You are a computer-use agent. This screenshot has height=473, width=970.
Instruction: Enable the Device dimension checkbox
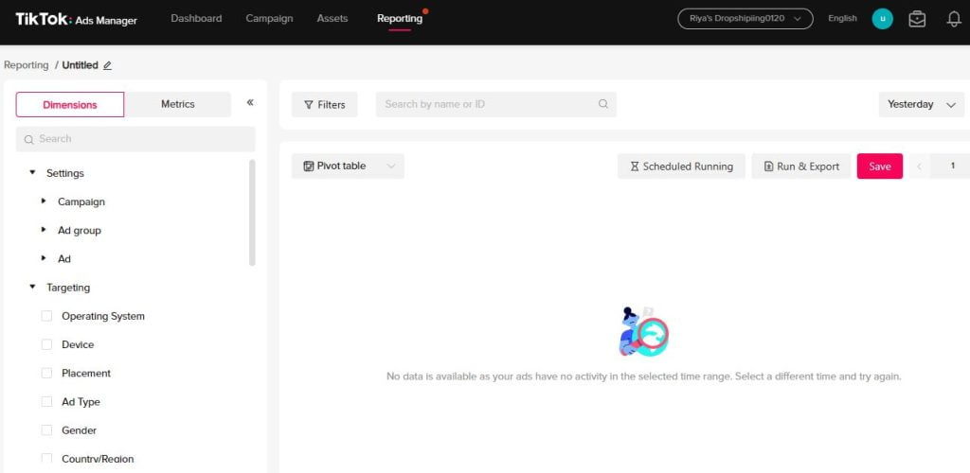pos(46,344)
